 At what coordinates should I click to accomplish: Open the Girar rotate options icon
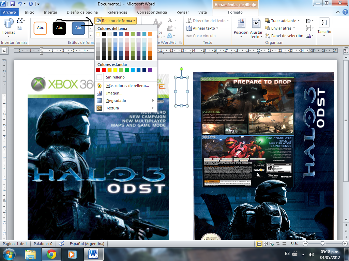[309, 36]
